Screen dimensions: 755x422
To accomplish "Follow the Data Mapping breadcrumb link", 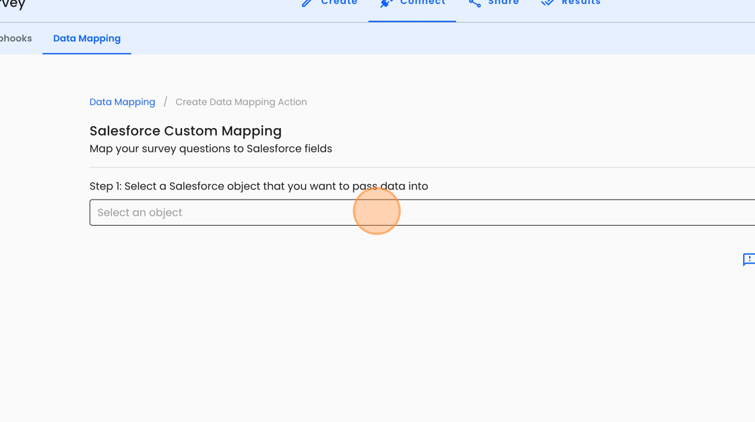I will point(122,102).
